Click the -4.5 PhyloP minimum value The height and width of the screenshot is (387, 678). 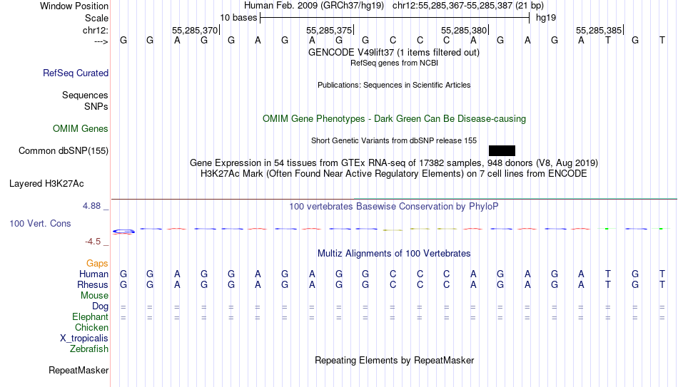click(x=93, y=242)
